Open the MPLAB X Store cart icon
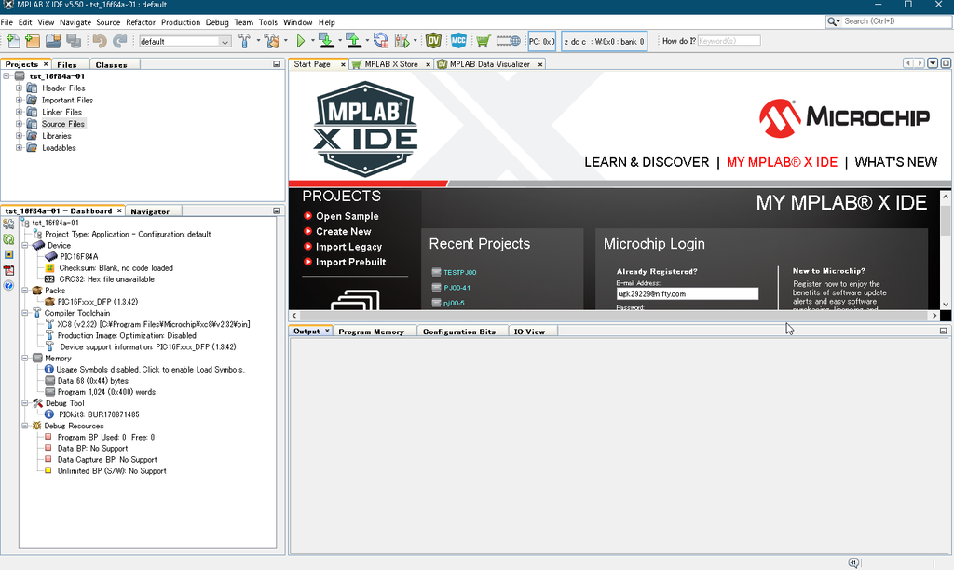This screenshot has width=954, height=570. pyautogui.click(x=484, y=41)
